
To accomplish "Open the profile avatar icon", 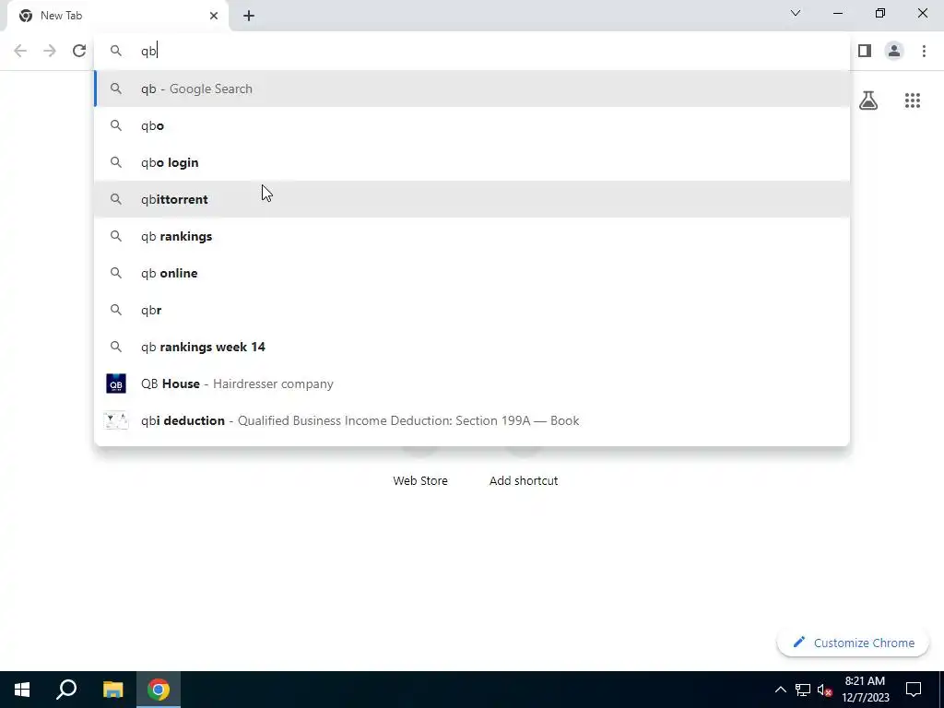I will [894, 51].
